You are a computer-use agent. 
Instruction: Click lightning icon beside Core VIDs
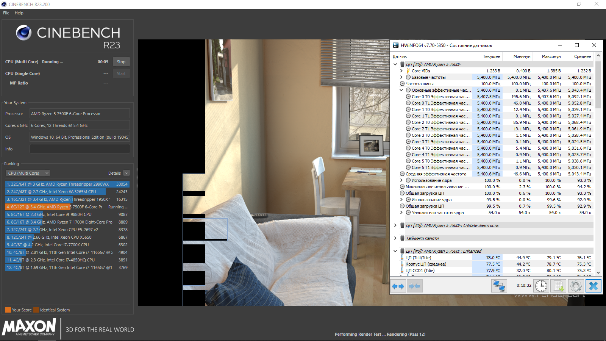coord(408,71)
